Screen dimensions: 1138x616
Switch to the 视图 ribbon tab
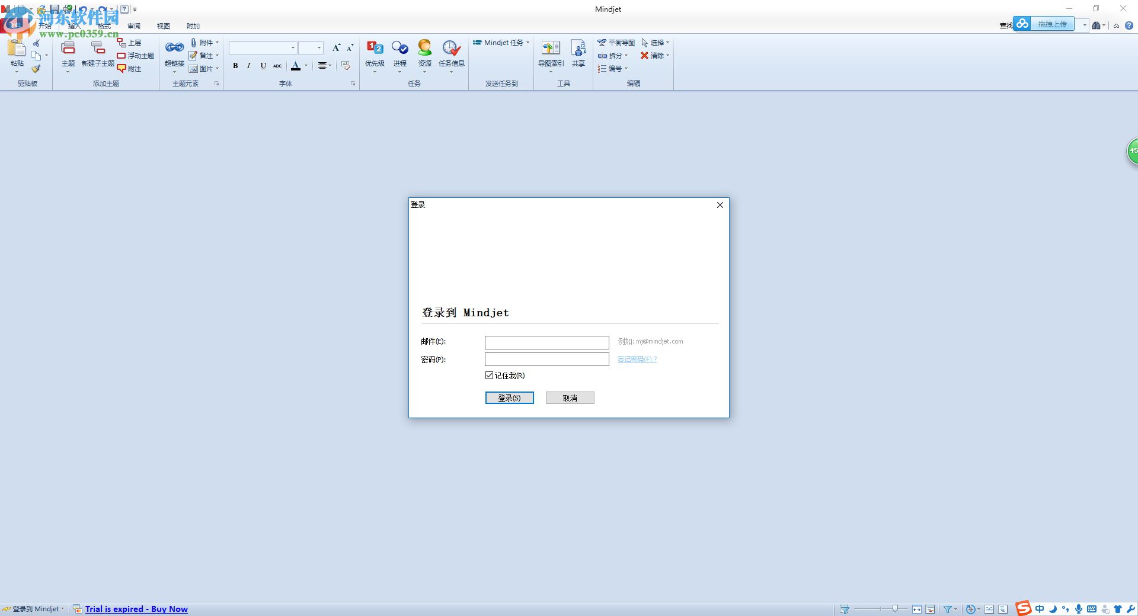point(164,26)
